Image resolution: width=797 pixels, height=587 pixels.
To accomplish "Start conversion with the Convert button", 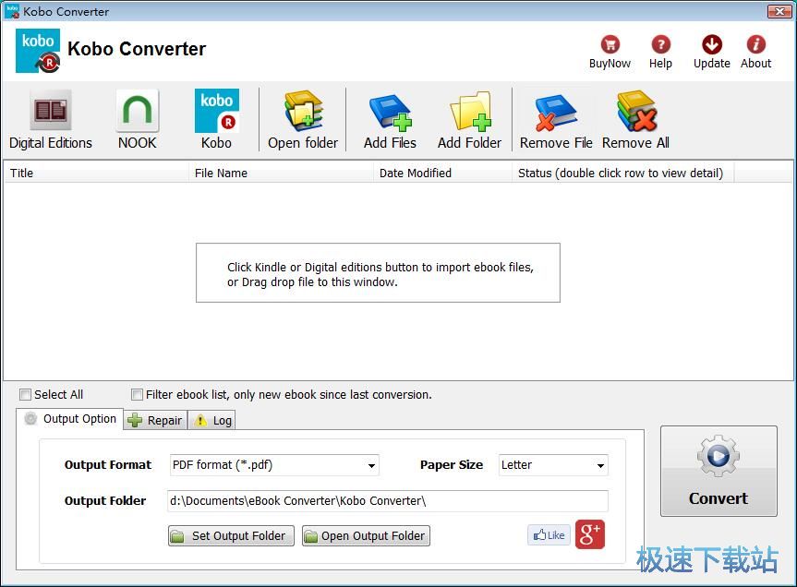I will [719, 471].
